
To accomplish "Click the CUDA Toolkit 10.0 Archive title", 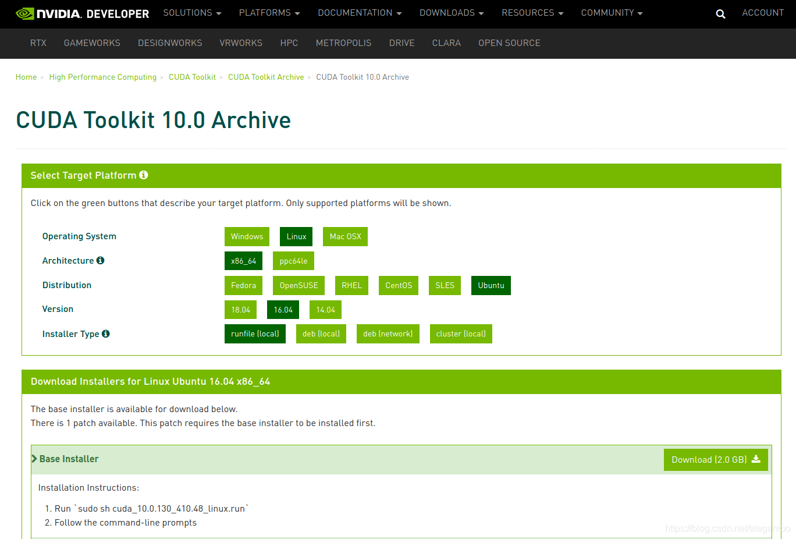I will coord(154,120).
